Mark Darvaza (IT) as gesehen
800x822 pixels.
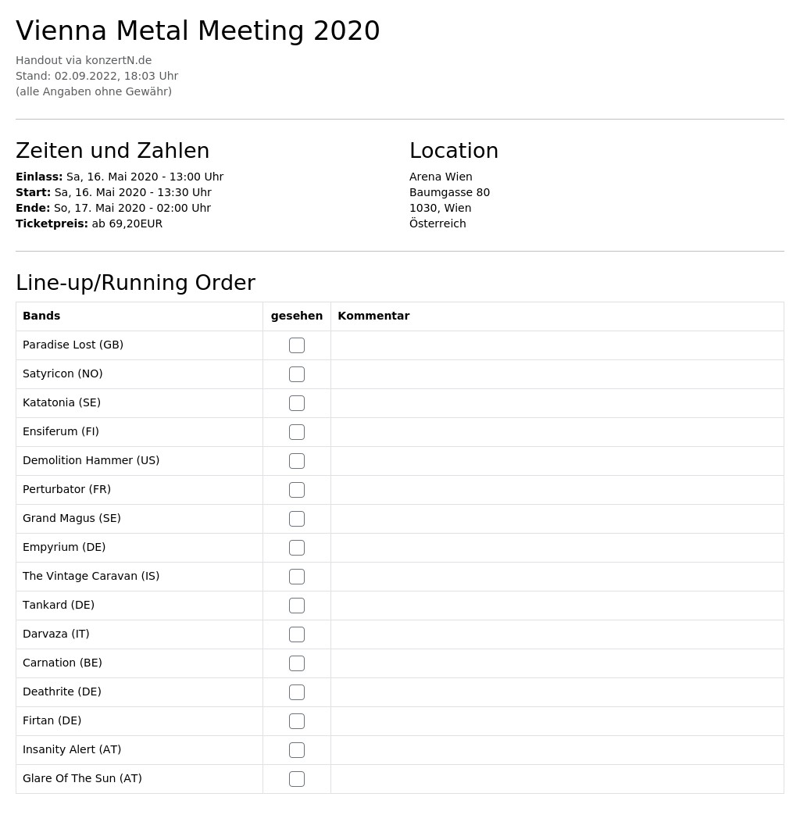(x=297, y=634)
